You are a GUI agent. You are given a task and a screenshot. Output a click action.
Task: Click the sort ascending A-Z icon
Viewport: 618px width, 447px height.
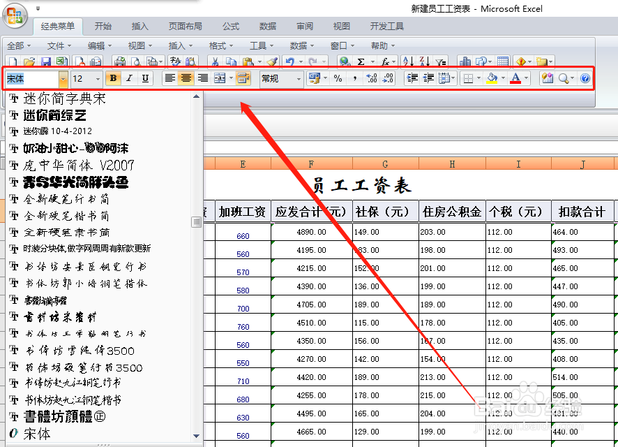point(408,61)
